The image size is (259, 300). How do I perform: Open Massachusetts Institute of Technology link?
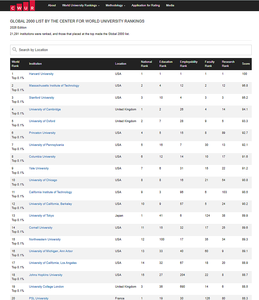coord(54,86)
